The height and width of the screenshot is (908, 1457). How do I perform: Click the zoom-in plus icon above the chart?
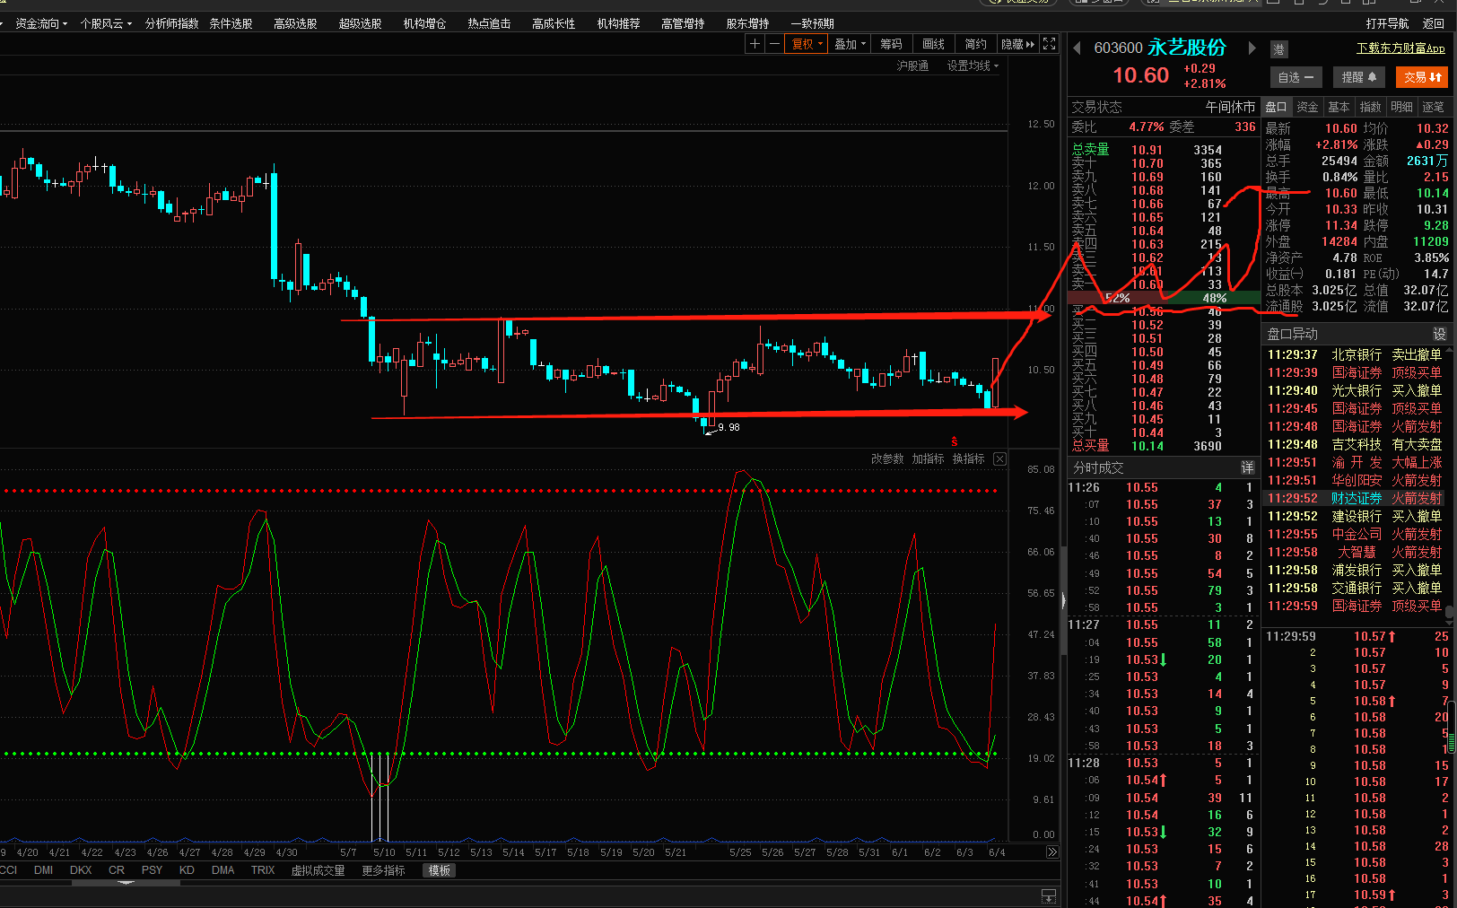pyautogui.click(x=755, y=44)
